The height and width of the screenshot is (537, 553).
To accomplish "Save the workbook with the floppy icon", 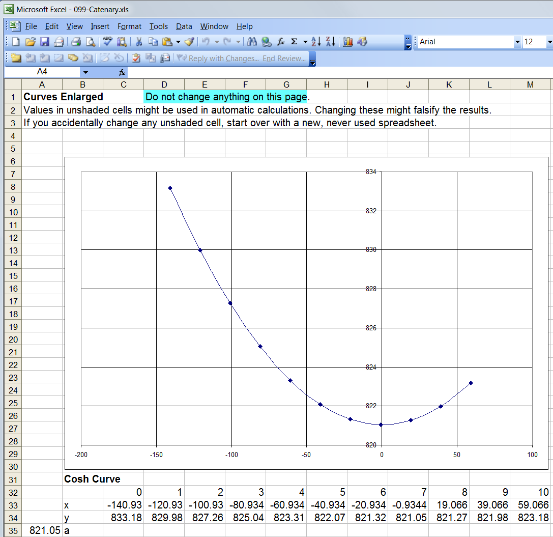I will (44, 42).
